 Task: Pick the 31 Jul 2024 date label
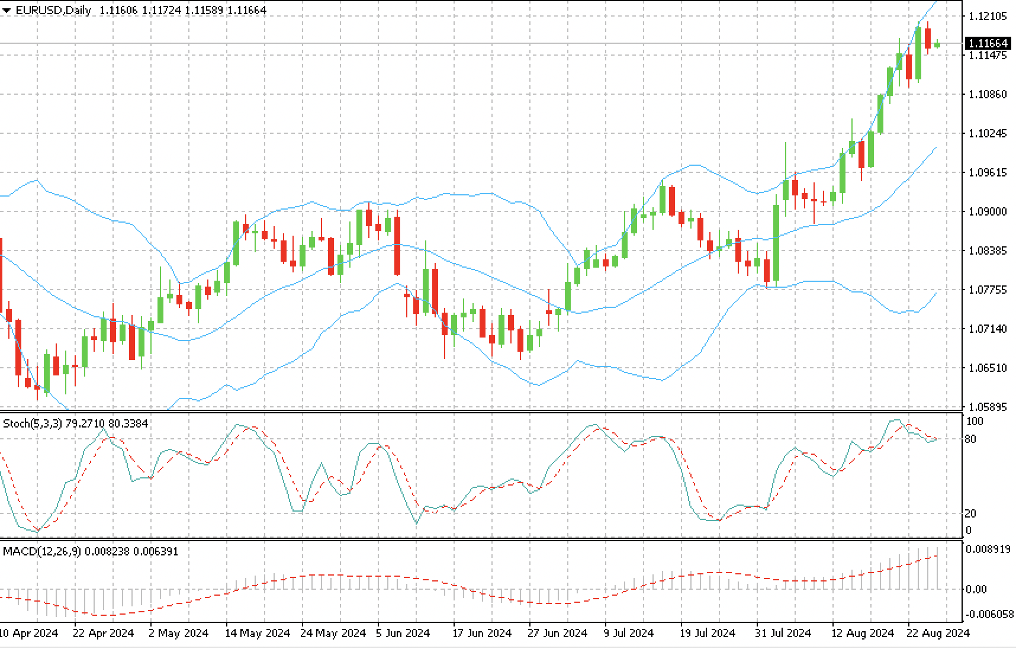click(x=783, y=633)
